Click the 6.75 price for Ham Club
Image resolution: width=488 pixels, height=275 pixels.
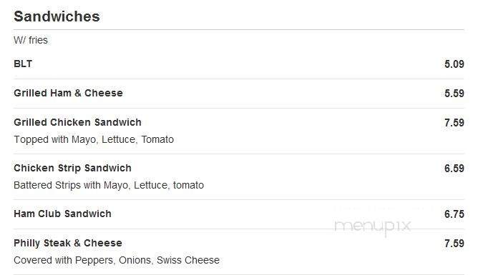pyautogui.click(x=454, y=214)
